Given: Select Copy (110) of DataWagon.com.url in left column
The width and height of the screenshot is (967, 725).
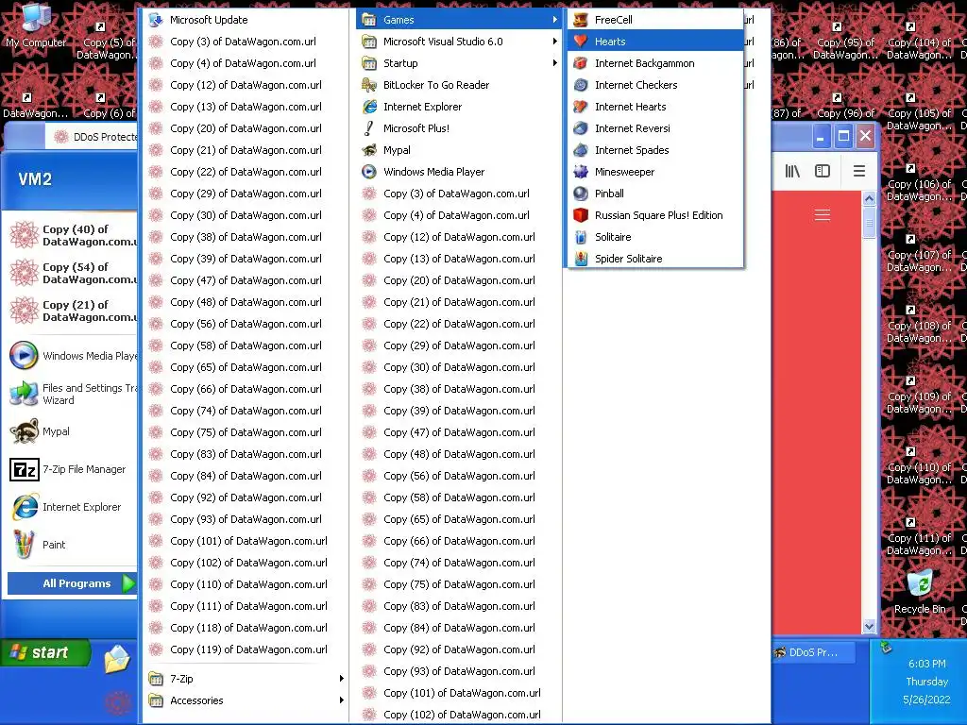Looking at the screenshot, I should (246, 584).
